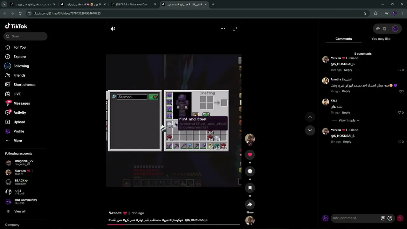Switch to the "(29)TikTok - Make Your Day" tab

pos(134,4)
